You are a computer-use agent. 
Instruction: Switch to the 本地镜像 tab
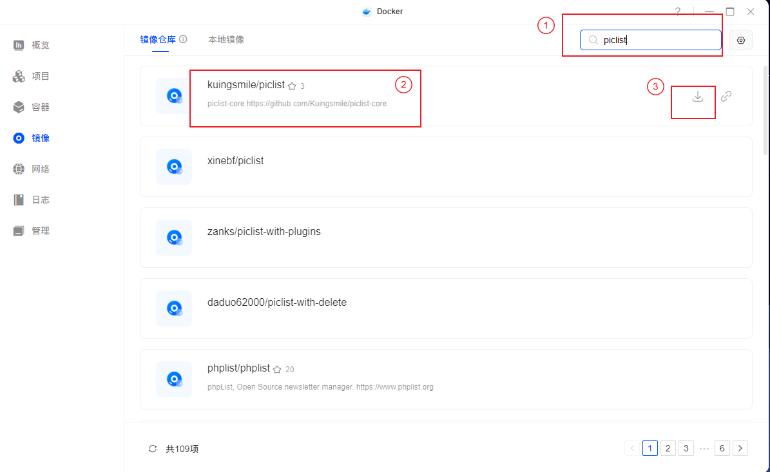point(226,40)
